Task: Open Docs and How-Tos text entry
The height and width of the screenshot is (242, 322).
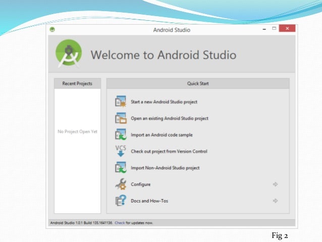Action: [149, 201]
